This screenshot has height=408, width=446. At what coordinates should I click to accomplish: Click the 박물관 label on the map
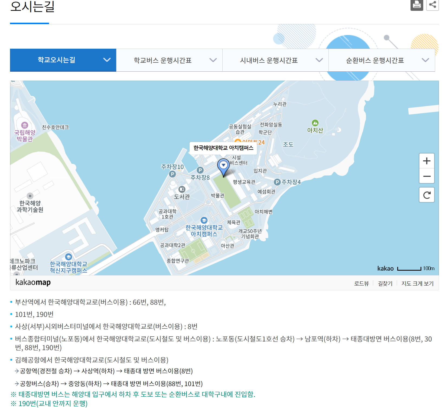(x=218, y=195)
